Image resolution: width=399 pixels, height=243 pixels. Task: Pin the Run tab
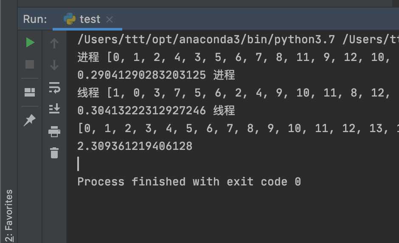(30, 120)
